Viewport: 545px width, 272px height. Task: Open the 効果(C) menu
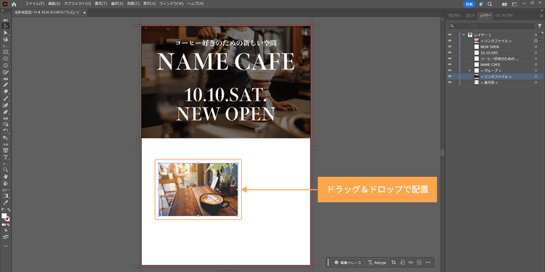133,4
